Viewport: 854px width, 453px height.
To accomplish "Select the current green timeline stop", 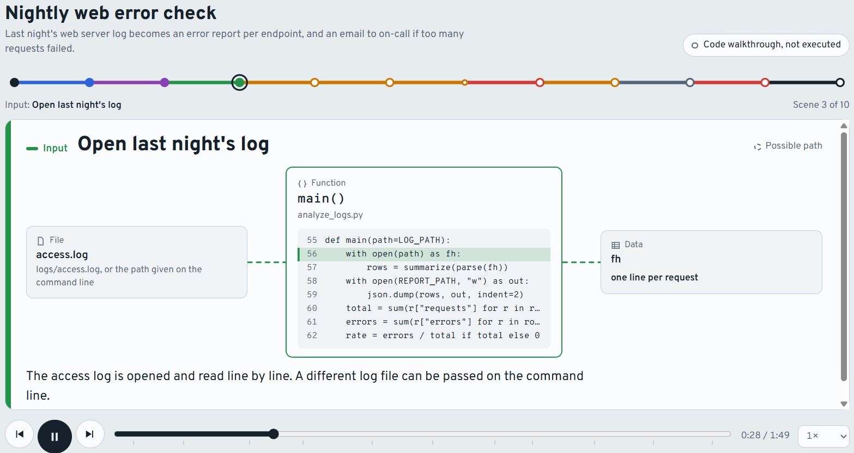I will 239,83.
